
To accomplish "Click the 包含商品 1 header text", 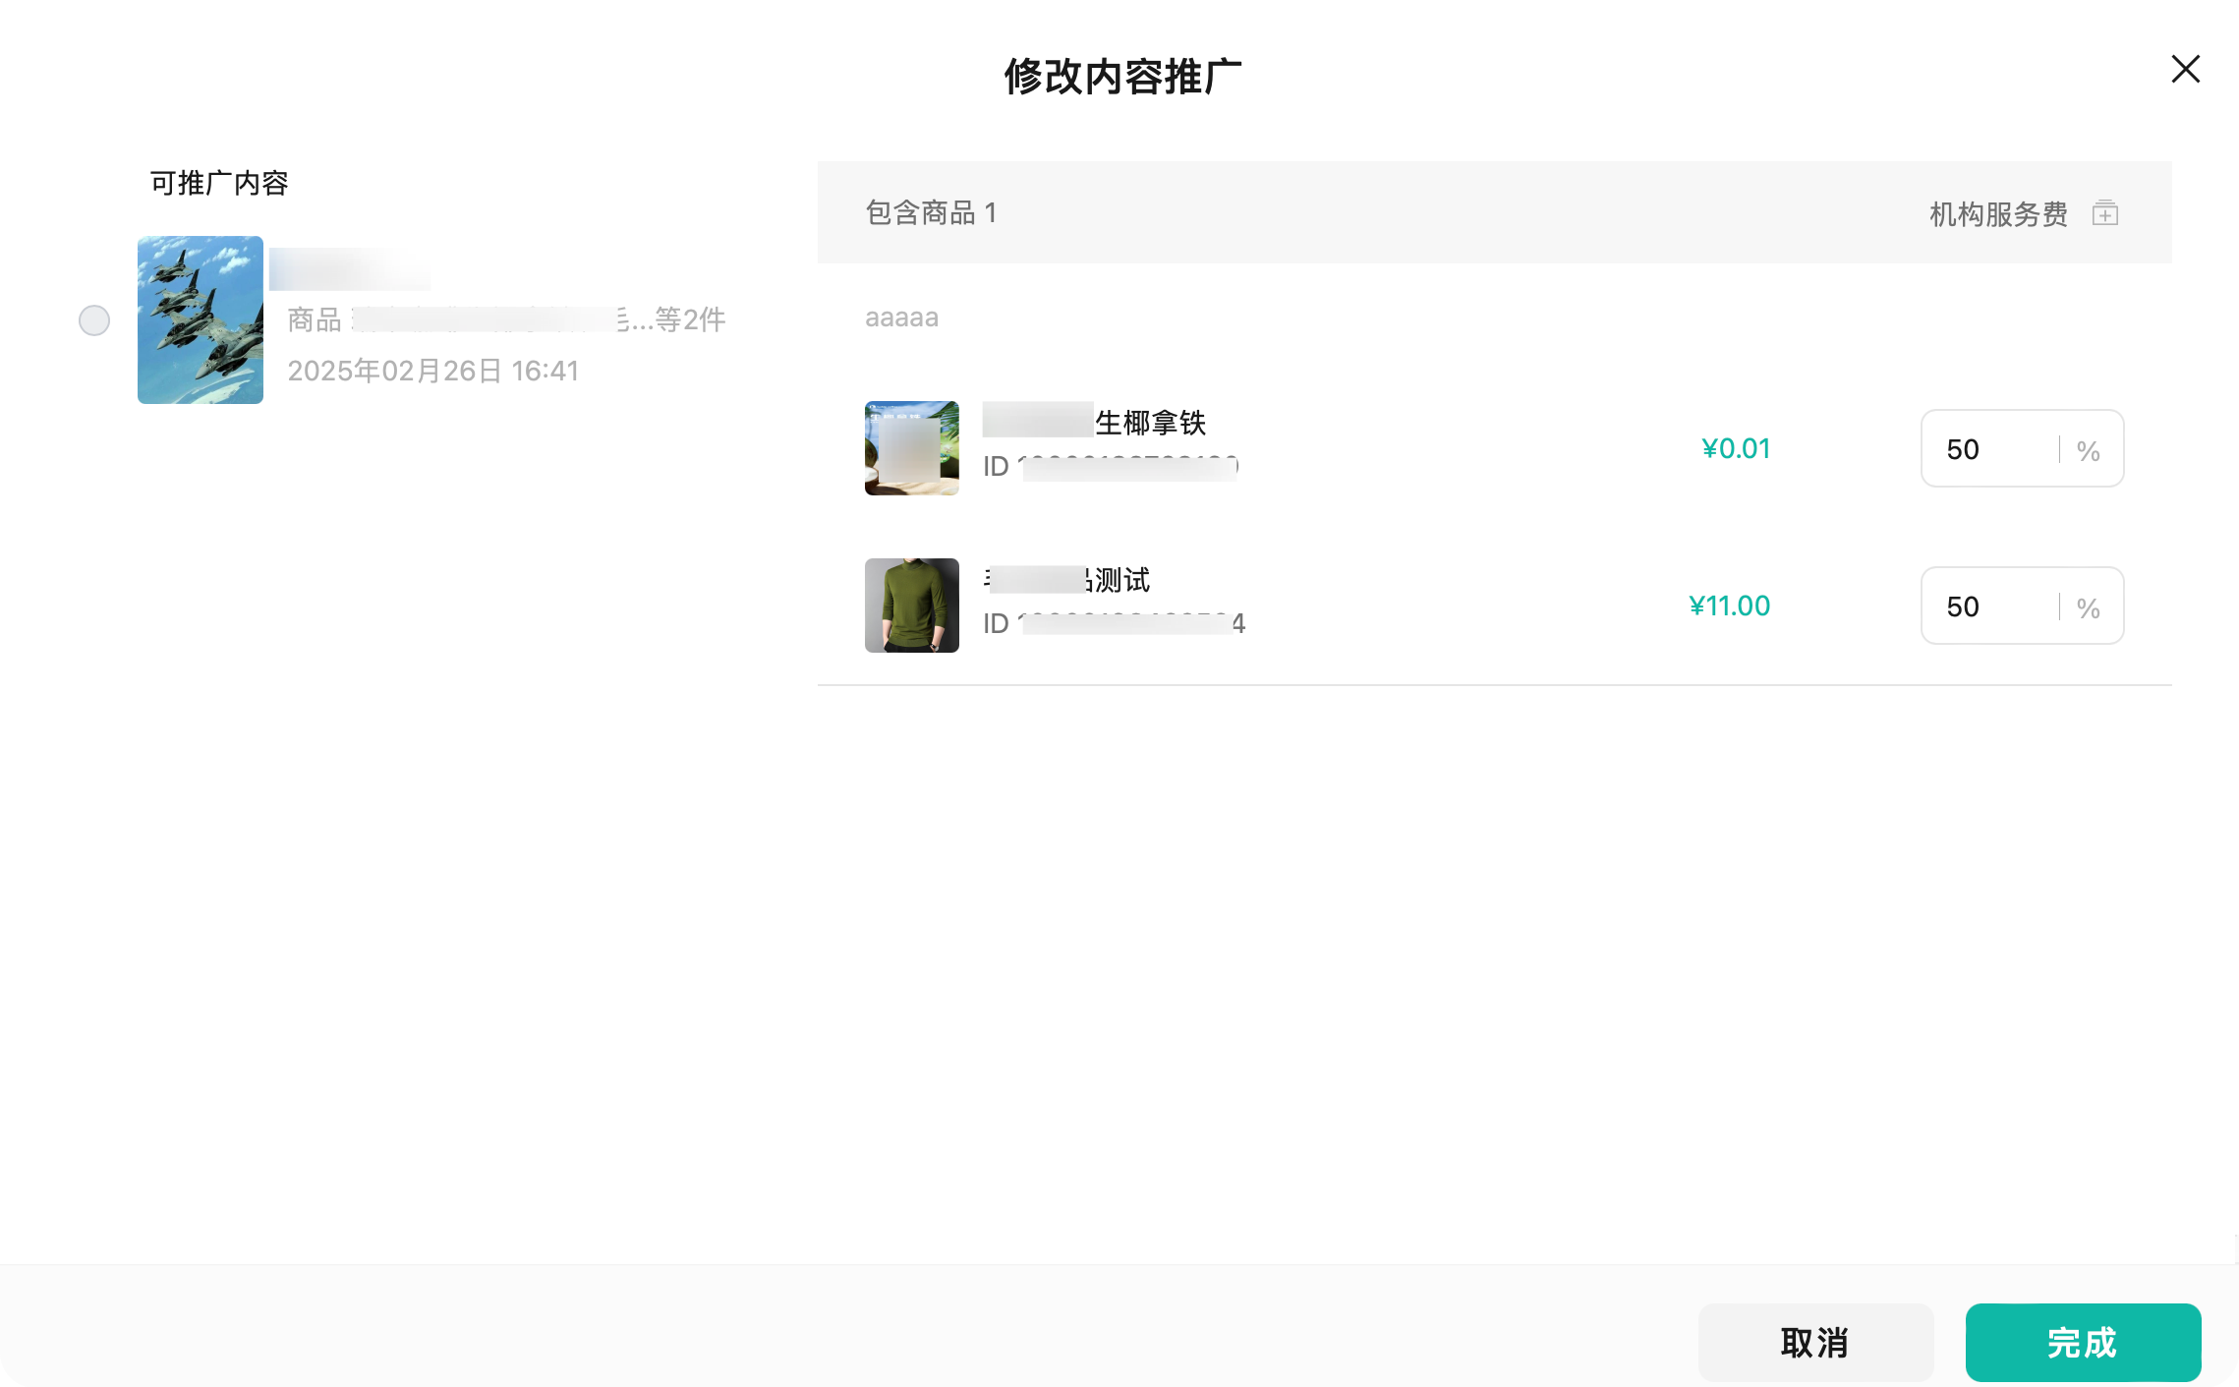I will (930, 212).
